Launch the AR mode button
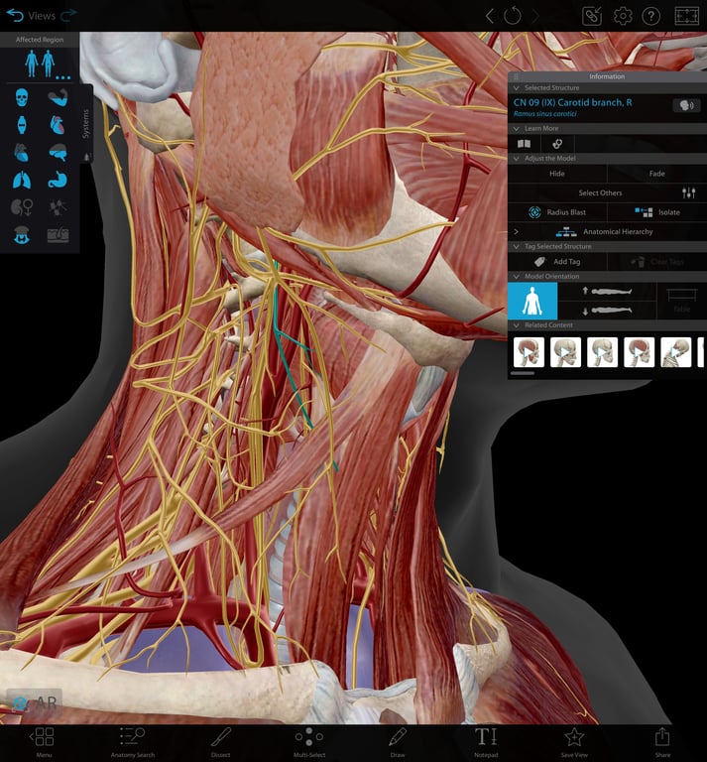 click(x=34, y=702)
